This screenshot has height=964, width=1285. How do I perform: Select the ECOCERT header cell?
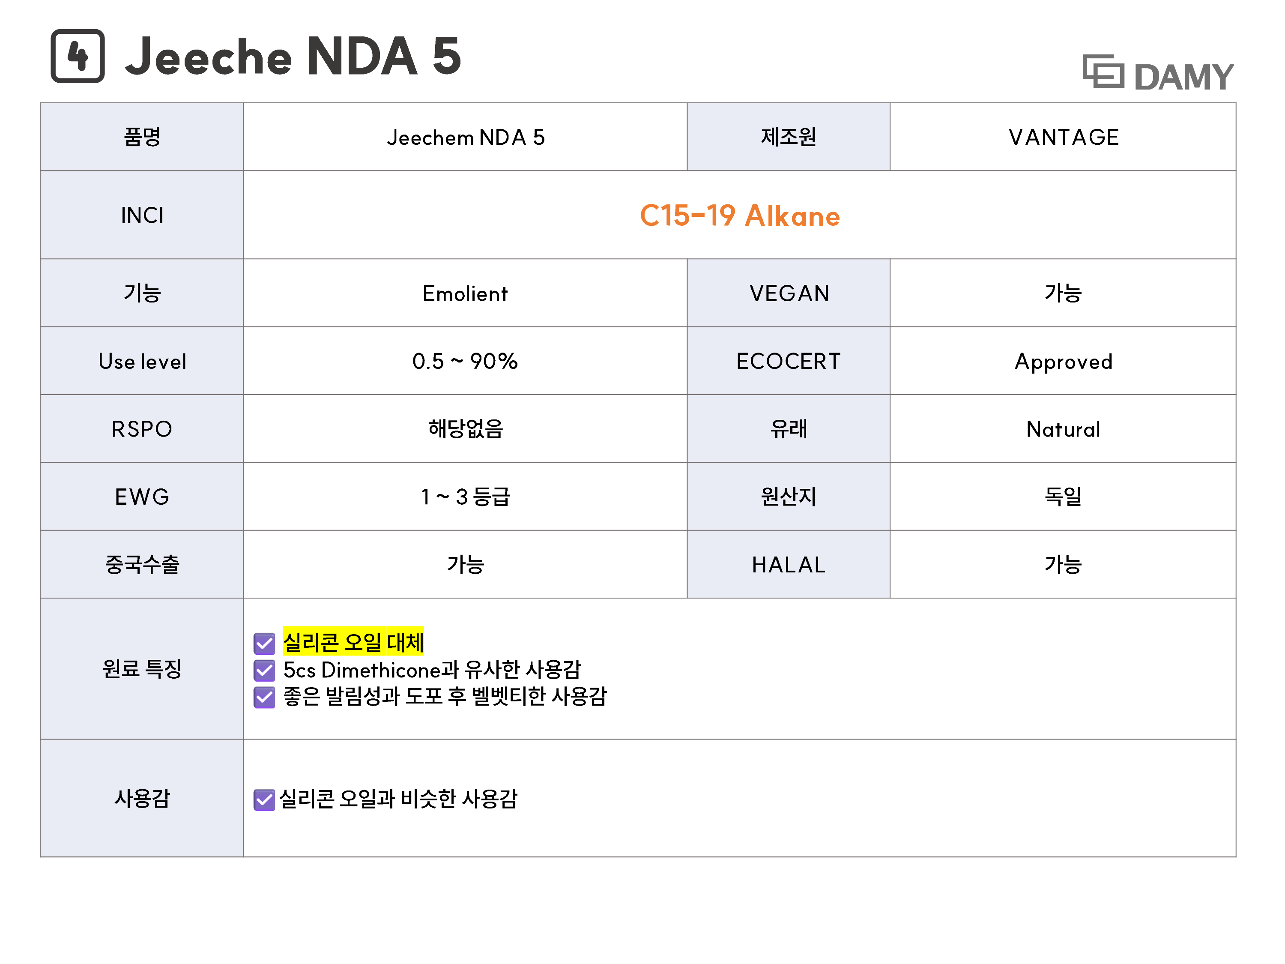[x=788, y=362]
